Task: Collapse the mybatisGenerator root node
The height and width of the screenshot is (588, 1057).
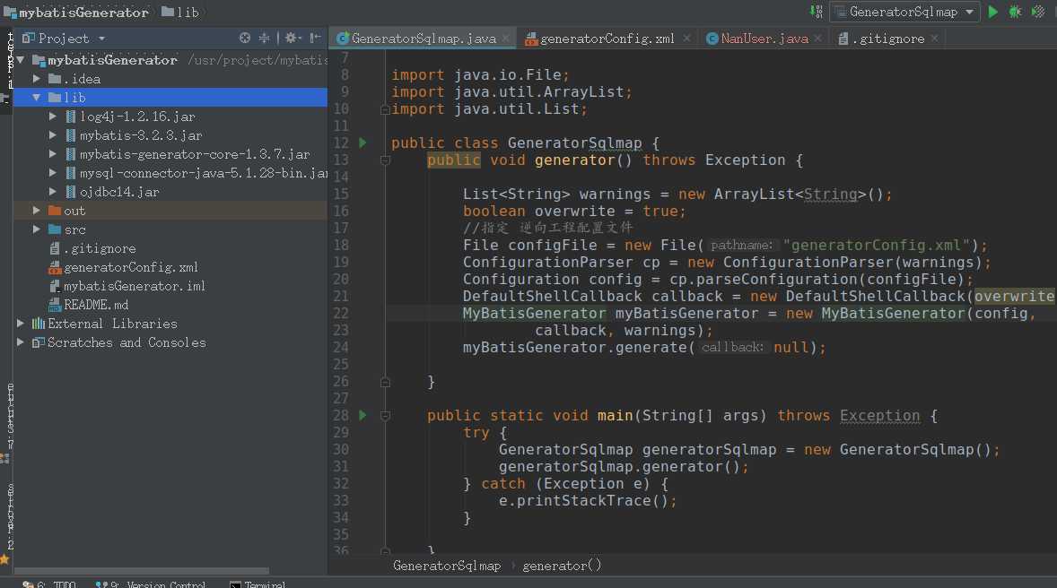Action: (x=21, y=60)
